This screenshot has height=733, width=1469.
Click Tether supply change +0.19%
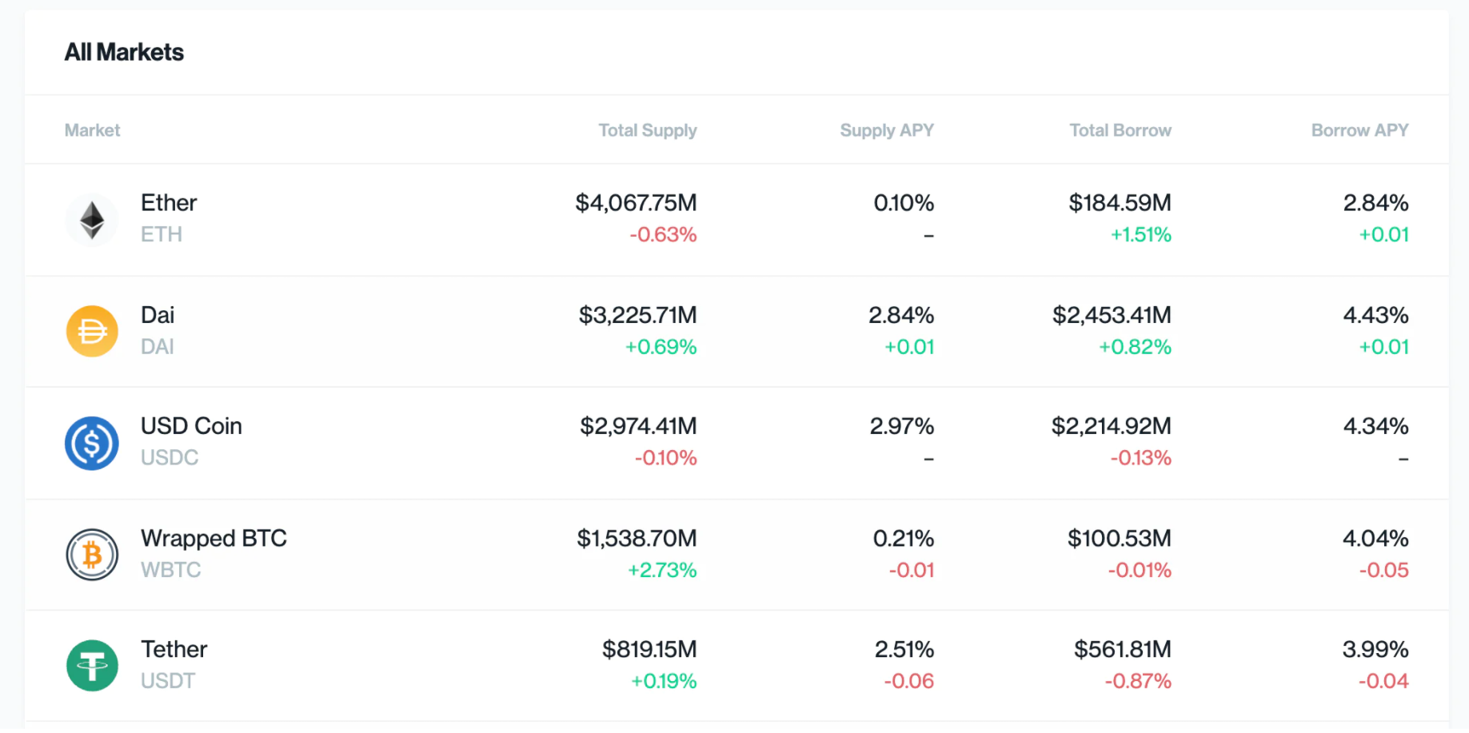664,681
